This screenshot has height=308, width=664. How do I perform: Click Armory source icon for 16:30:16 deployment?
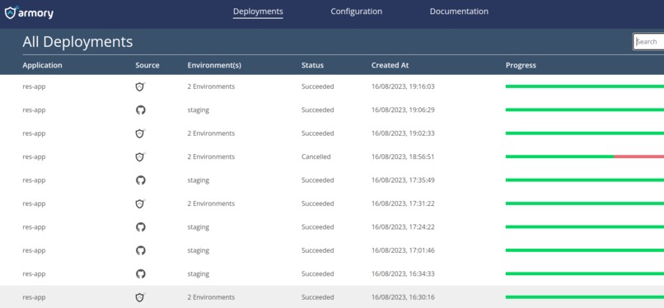pos(140,297)
